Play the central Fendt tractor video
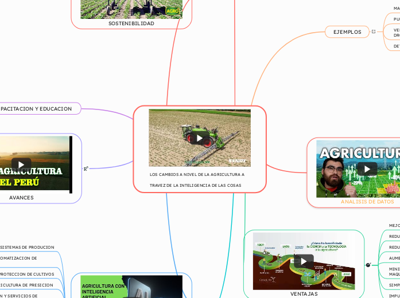This screenshot has width=400, height=298. [x=200, y=138]
